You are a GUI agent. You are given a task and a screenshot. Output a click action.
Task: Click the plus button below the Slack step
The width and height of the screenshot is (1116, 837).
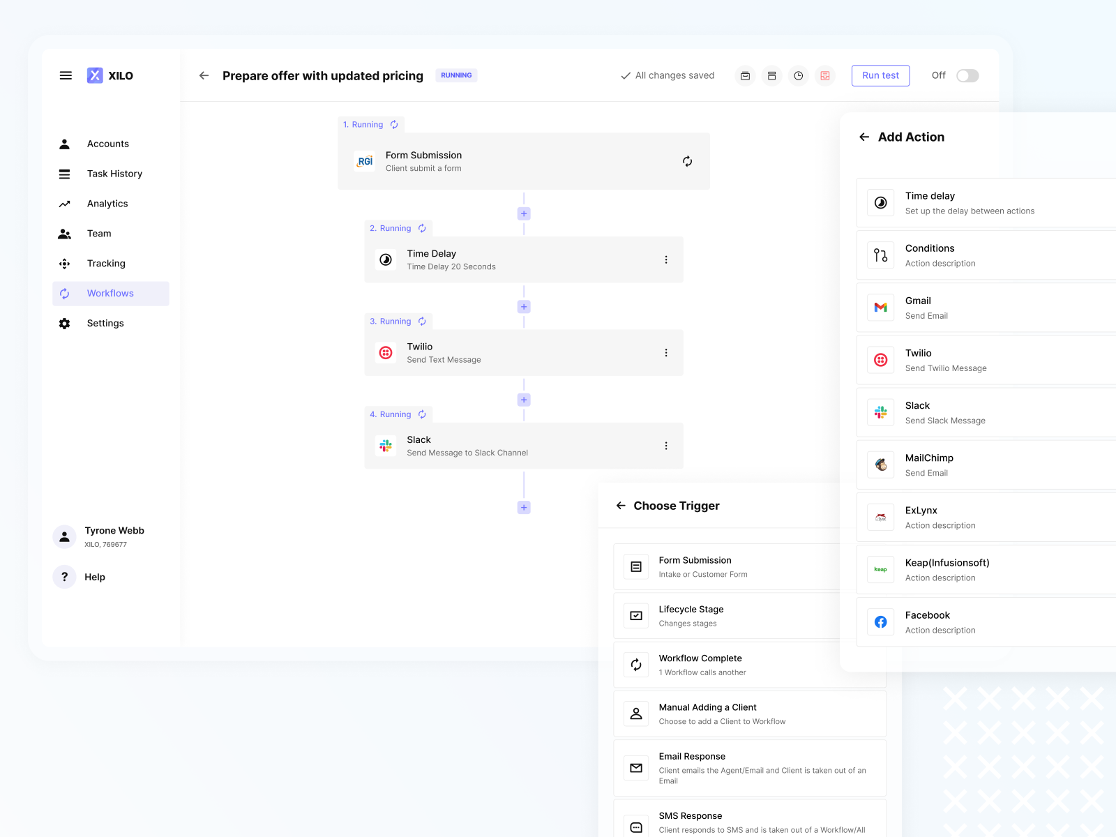(523, 507)
